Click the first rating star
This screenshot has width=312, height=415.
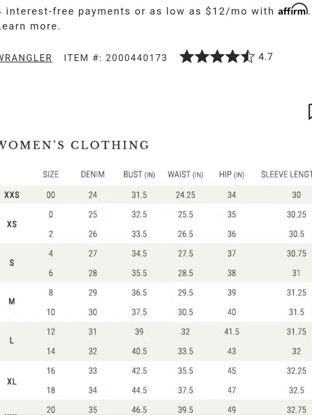pyautogui.click(x=187, y=57)
